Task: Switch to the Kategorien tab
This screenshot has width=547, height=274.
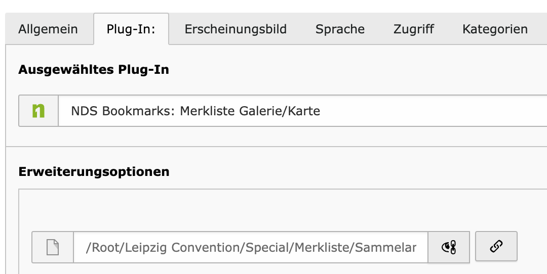Action: (495, 29)
